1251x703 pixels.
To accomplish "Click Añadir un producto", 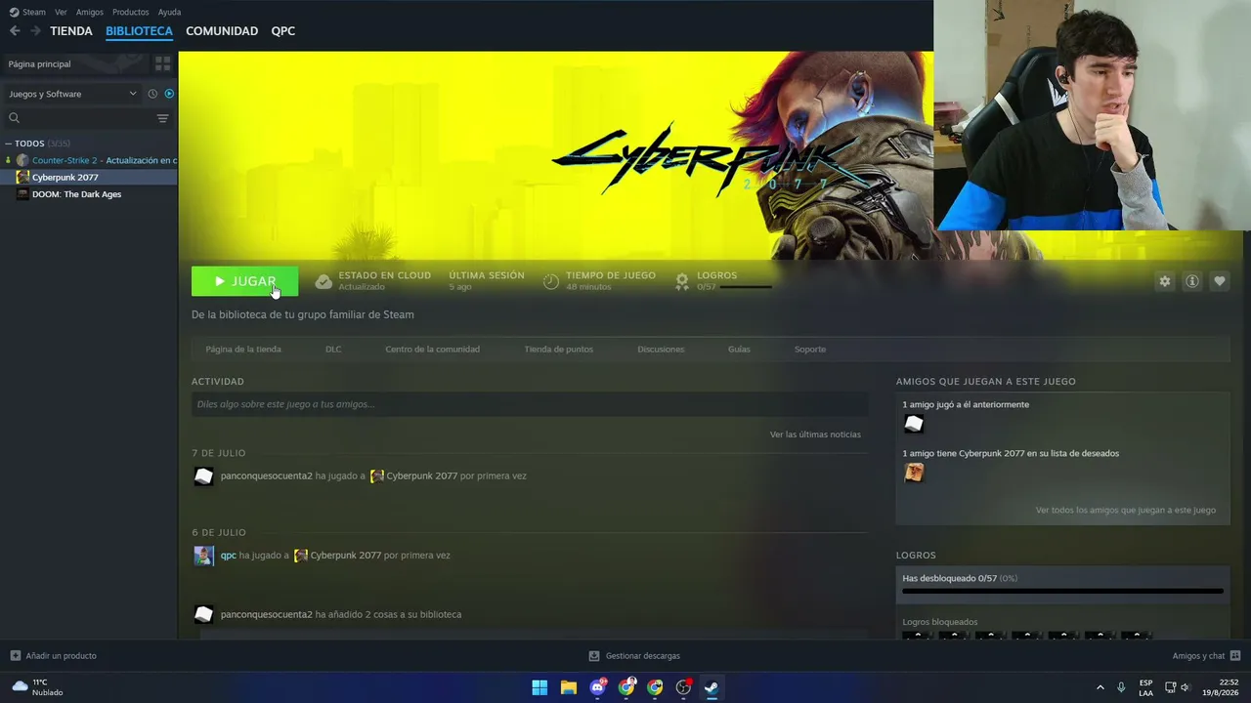I will (61, 656).
